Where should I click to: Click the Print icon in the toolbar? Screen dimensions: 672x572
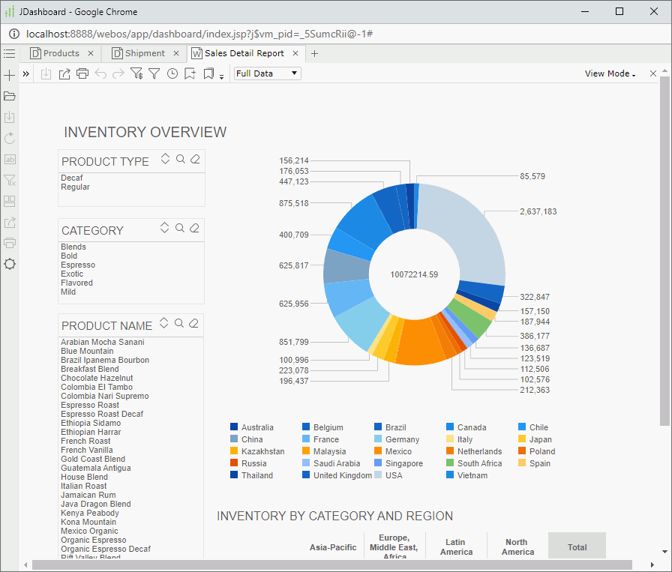[82, 75]
